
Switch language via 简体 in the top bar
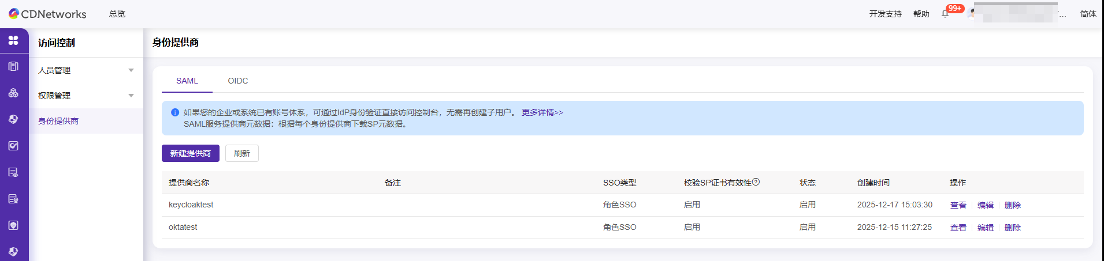point(1088,14)
